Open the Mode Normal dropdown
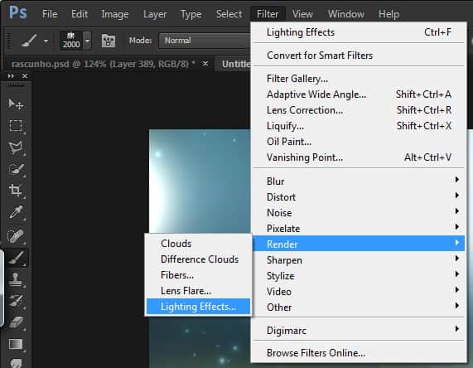 [205, 41]
